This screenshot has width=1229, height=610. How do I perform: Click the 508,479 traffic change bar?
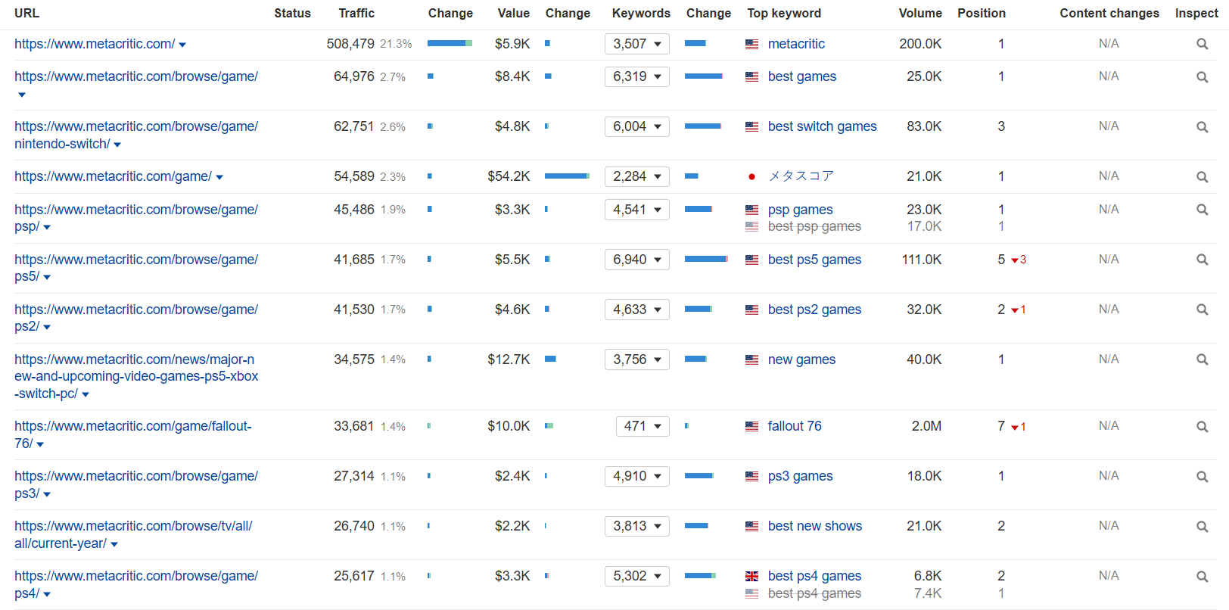[450, 43]
